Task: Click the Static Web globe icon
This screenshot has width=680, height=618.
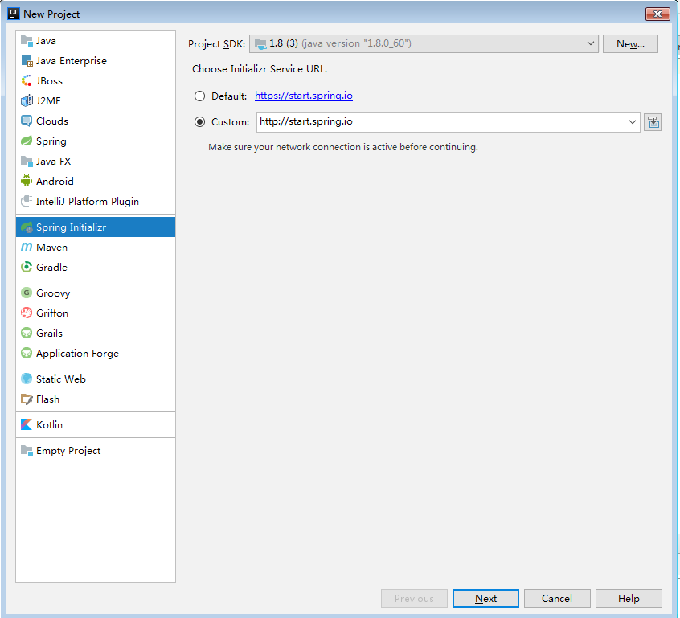Action: point(27,379)
